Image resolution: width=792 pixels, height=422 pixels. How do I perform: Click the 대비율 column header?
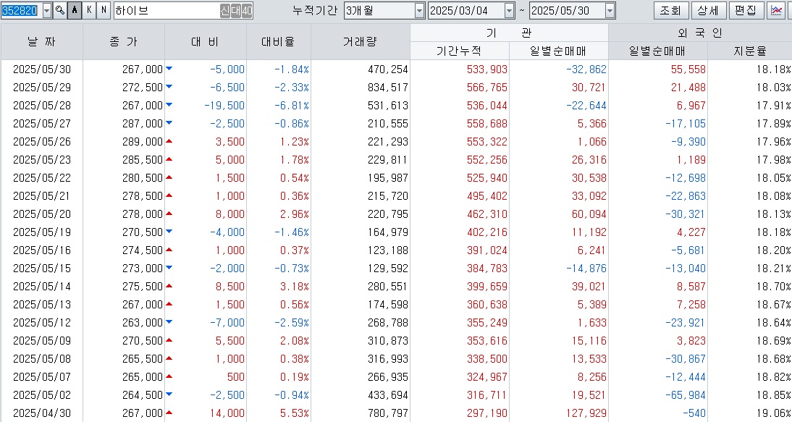pyautogui.click(x=278, y=41)
